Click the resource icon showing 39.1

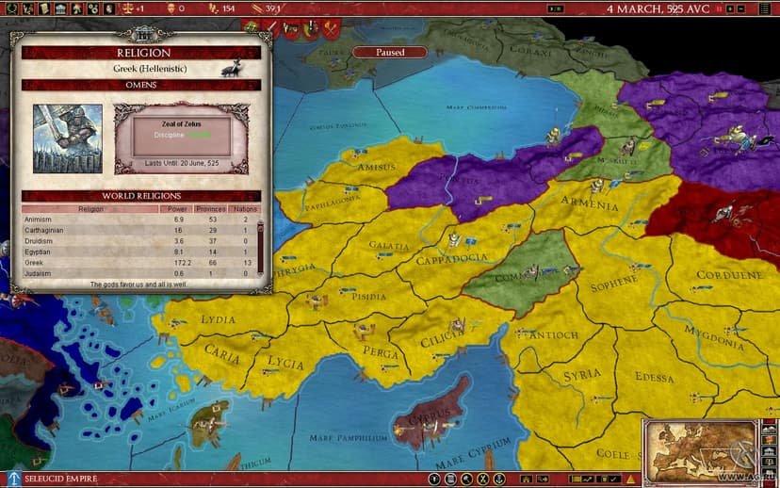(257, 8)
